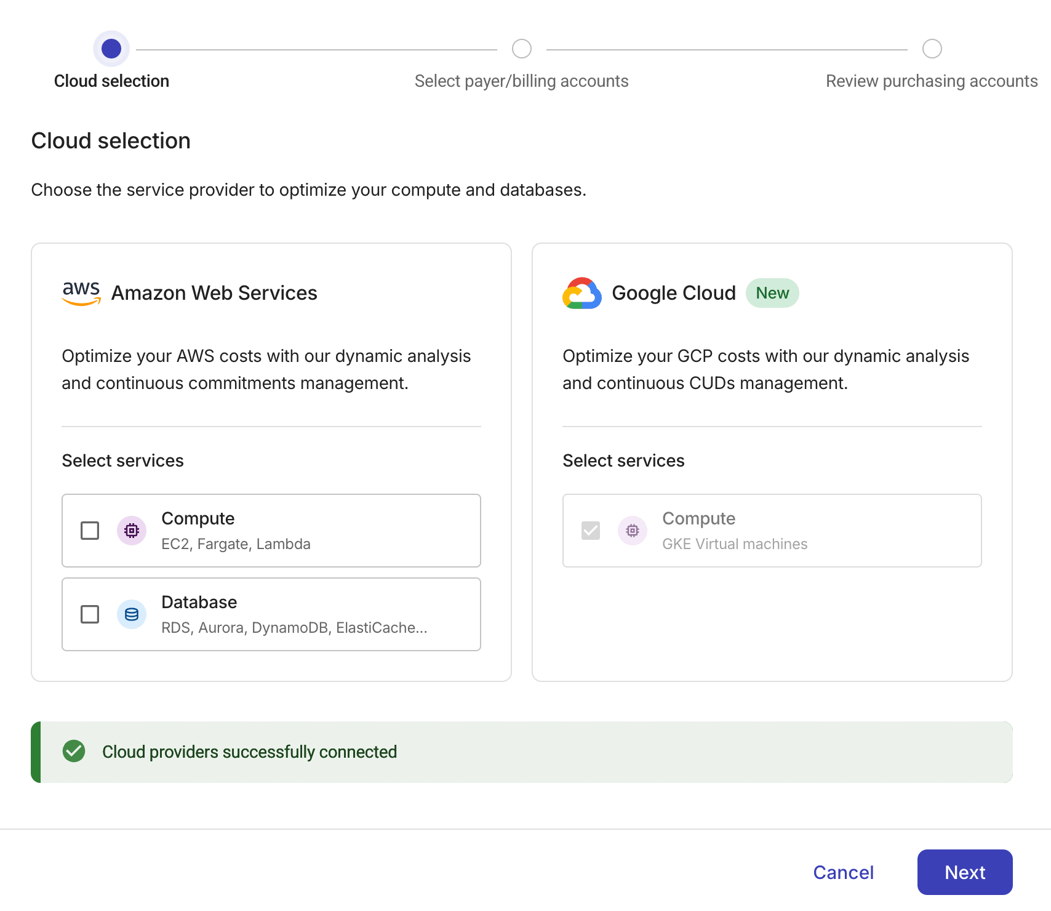
Task: Click the Google Cloud Select services label
Action: 623,460
